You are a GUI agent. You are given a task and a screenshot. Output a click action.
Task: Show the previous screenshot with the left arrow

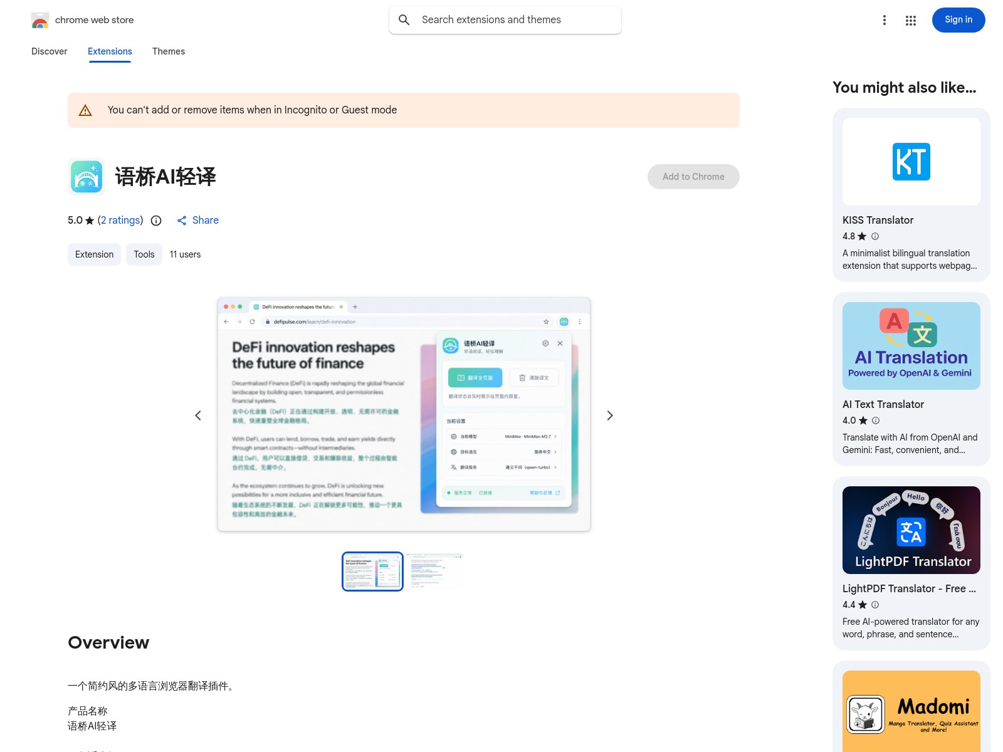coord(198,415)
